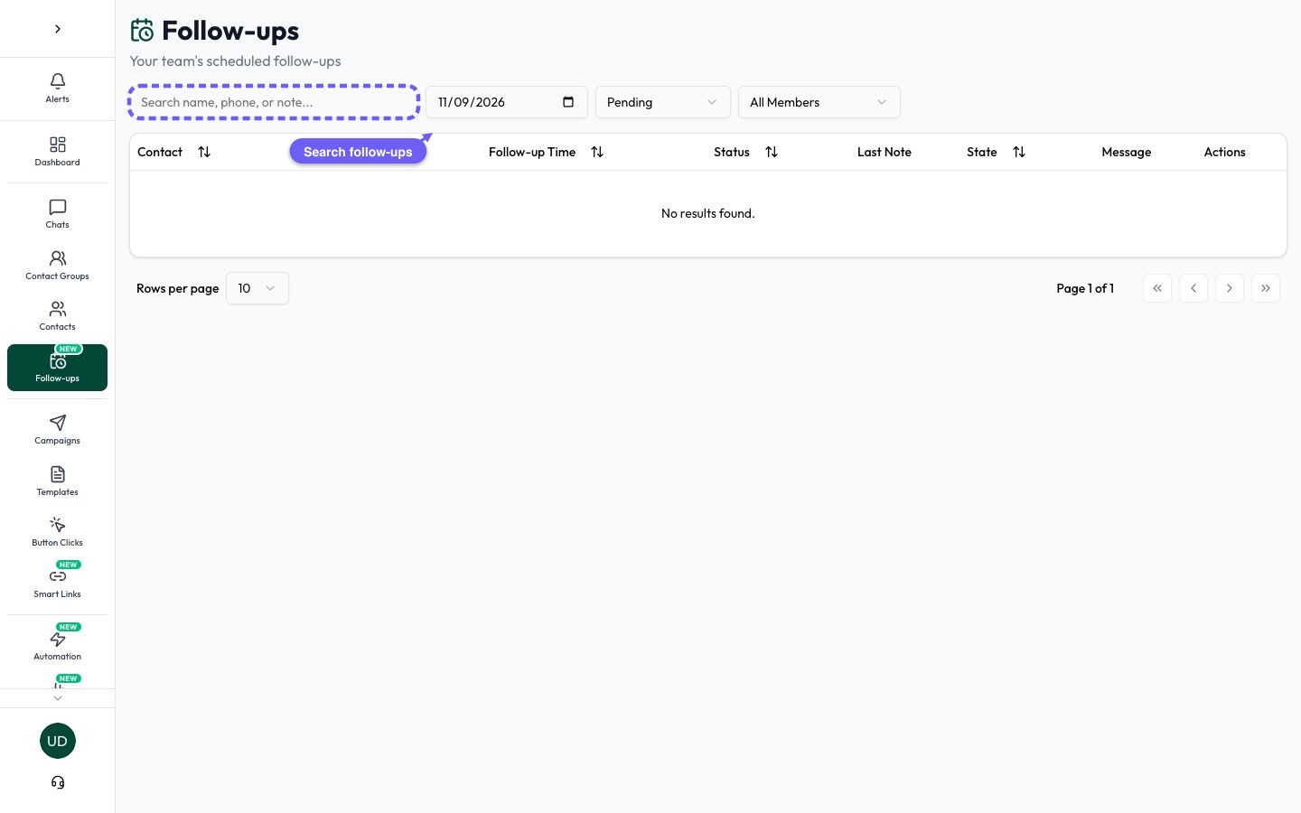Open the Pending status filter dropdown
Viewport: 1301px width, 813px height.
[x=662, y=102]
